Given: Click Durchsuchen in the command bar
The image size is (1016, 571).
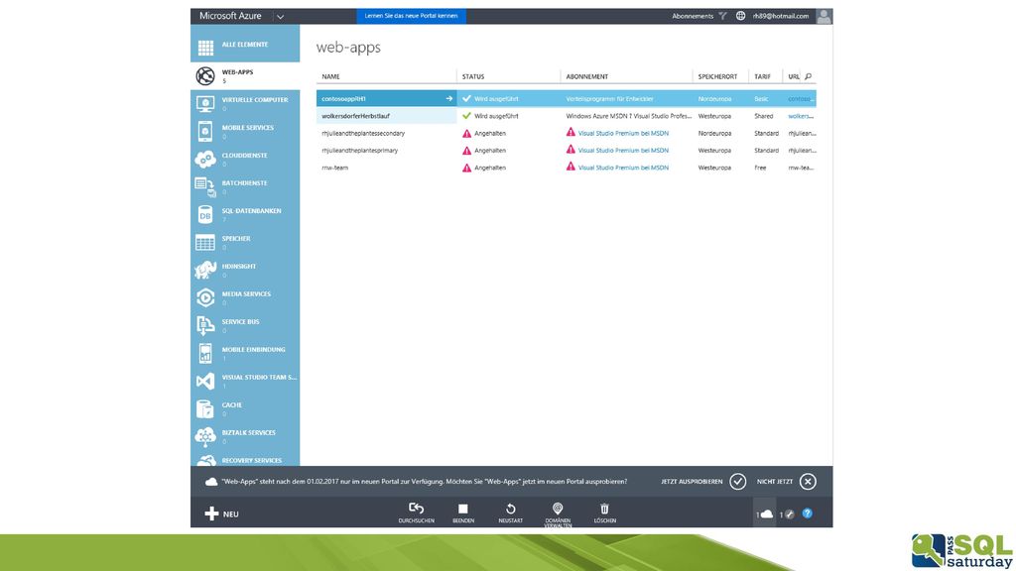Looking at the screenshot, I should click(416, 513).
